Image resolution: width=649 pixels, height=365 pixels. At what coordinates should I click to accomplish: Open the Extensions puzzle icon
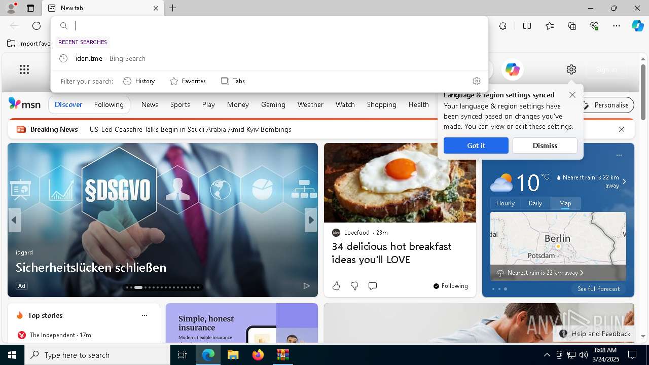502,26
